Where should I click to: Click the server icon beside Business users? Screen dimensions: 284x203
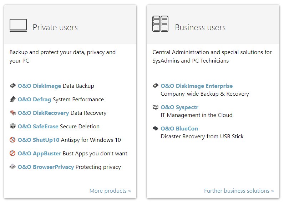pyautogui.click(x=160, y=24)
